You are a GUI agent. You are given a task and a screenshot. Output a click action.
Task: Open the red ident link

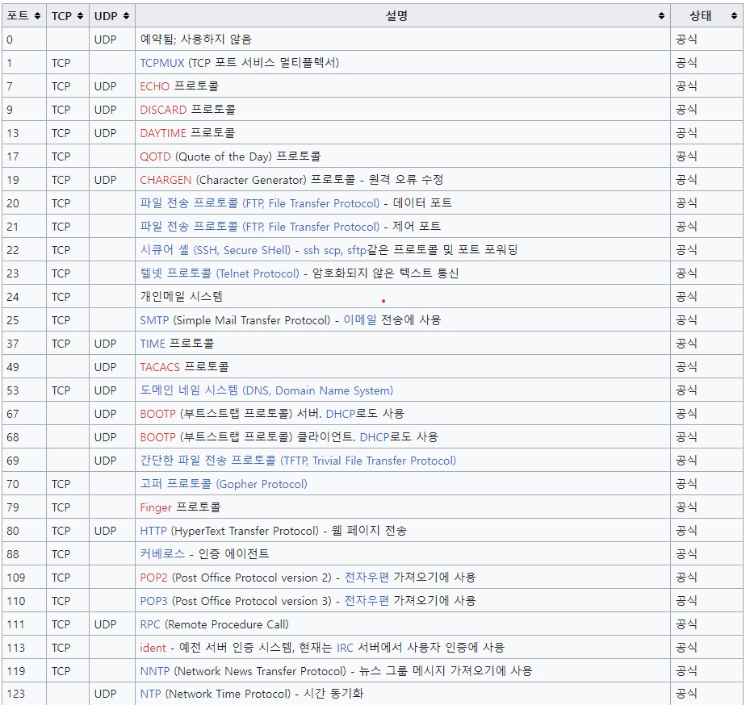153,648
